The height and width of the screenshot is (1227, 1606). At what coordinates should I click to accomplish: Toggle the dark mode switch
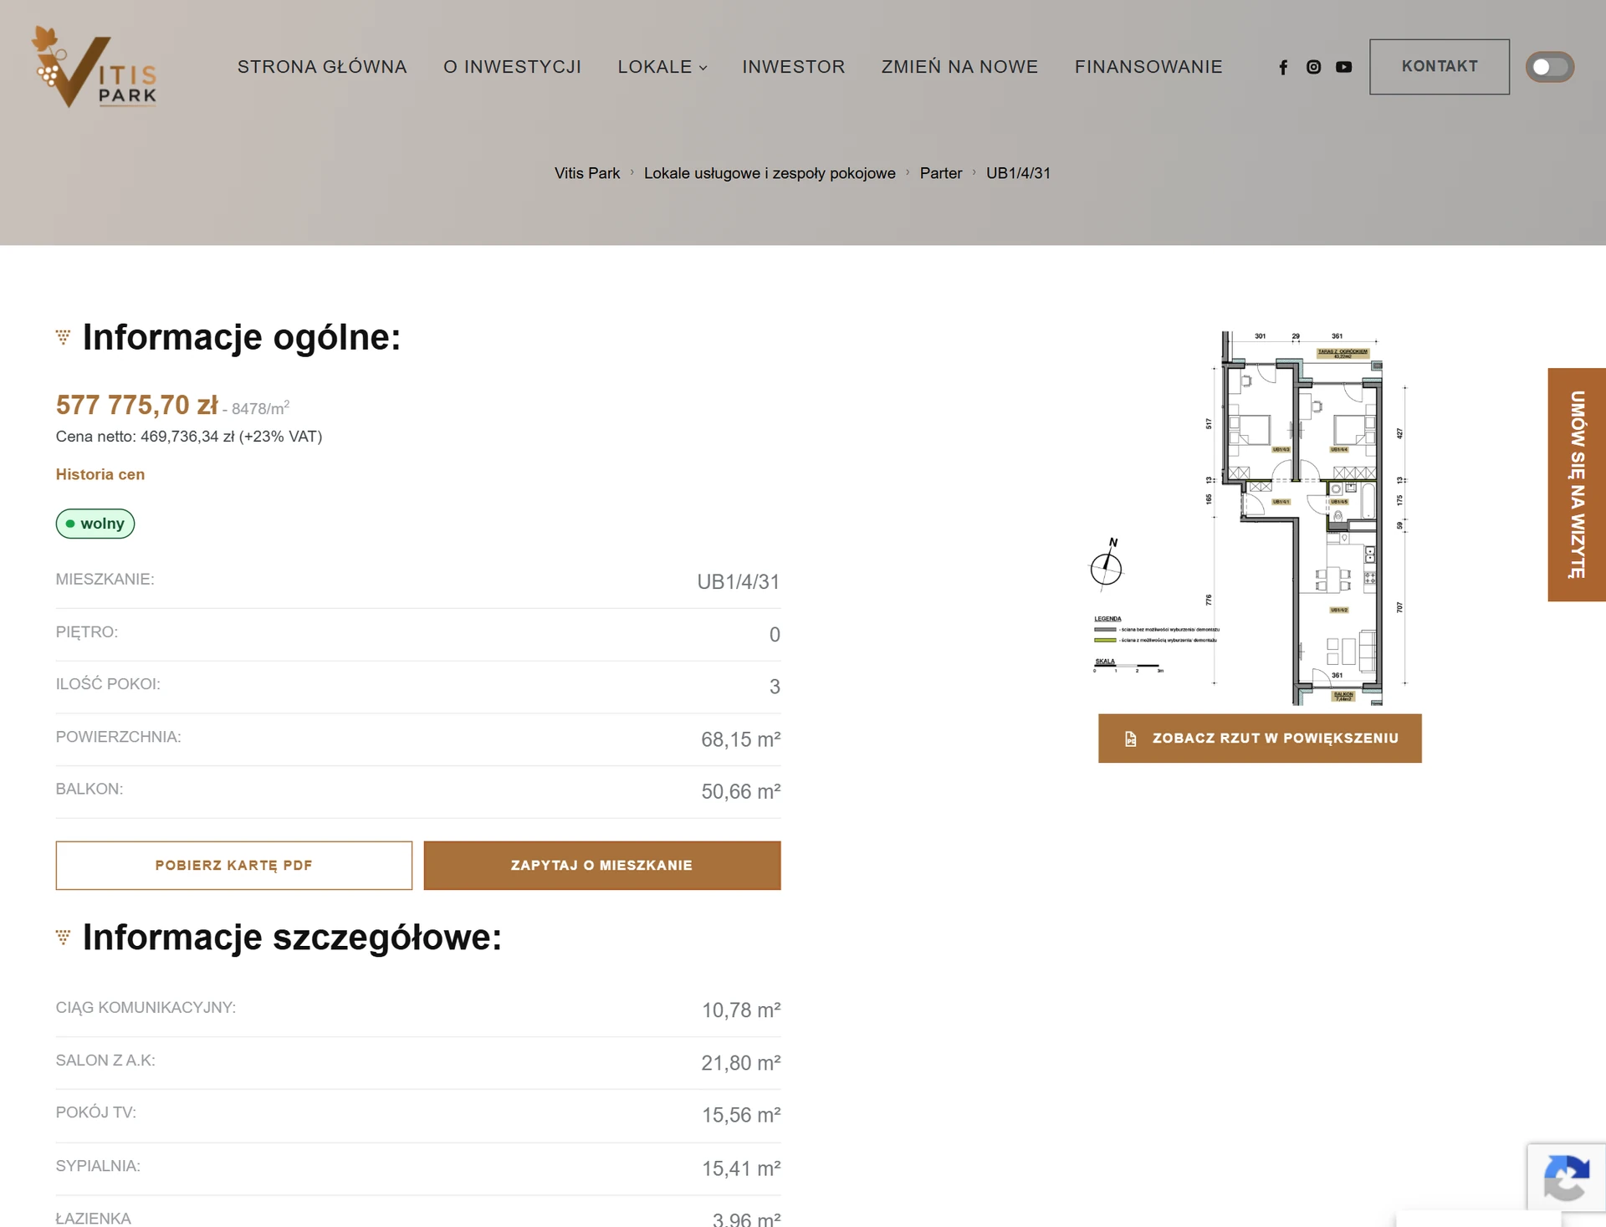click(1549, 67)
